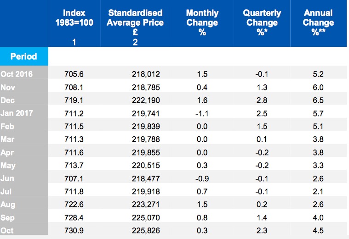Click the Standardised Average Price column header

click(135, 22)
